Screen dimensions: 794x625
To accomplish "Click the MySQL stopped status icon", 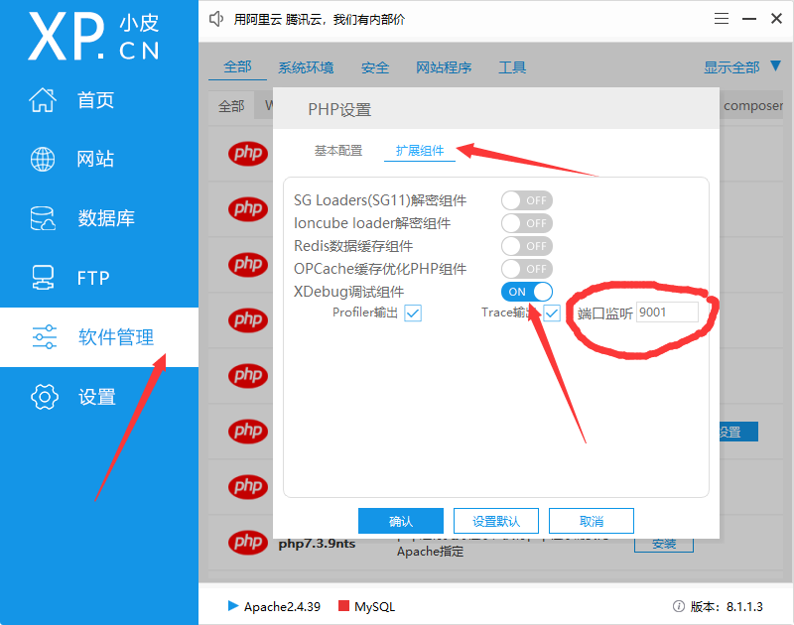I will point(343,606).
